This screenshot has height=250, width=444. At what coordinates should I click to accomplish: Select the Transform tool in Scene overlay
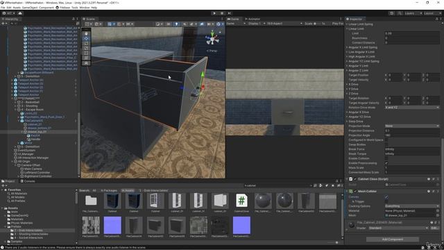(86, 58)
